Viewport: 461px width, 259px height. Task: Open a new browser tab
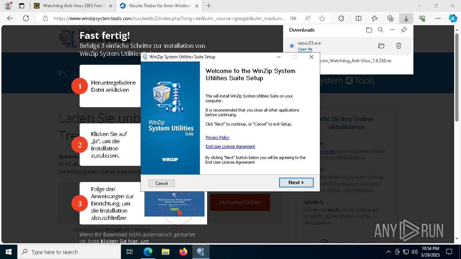pyautogui.click(x=209, y=6)
